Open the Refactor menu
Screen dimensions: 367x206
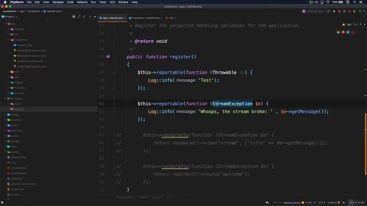pyautogui.click(x=82, y=2)
